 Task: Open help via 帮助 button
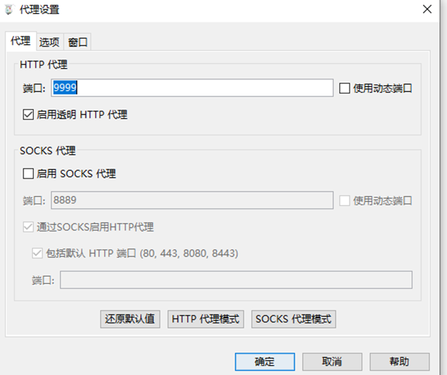pos(400,362)
